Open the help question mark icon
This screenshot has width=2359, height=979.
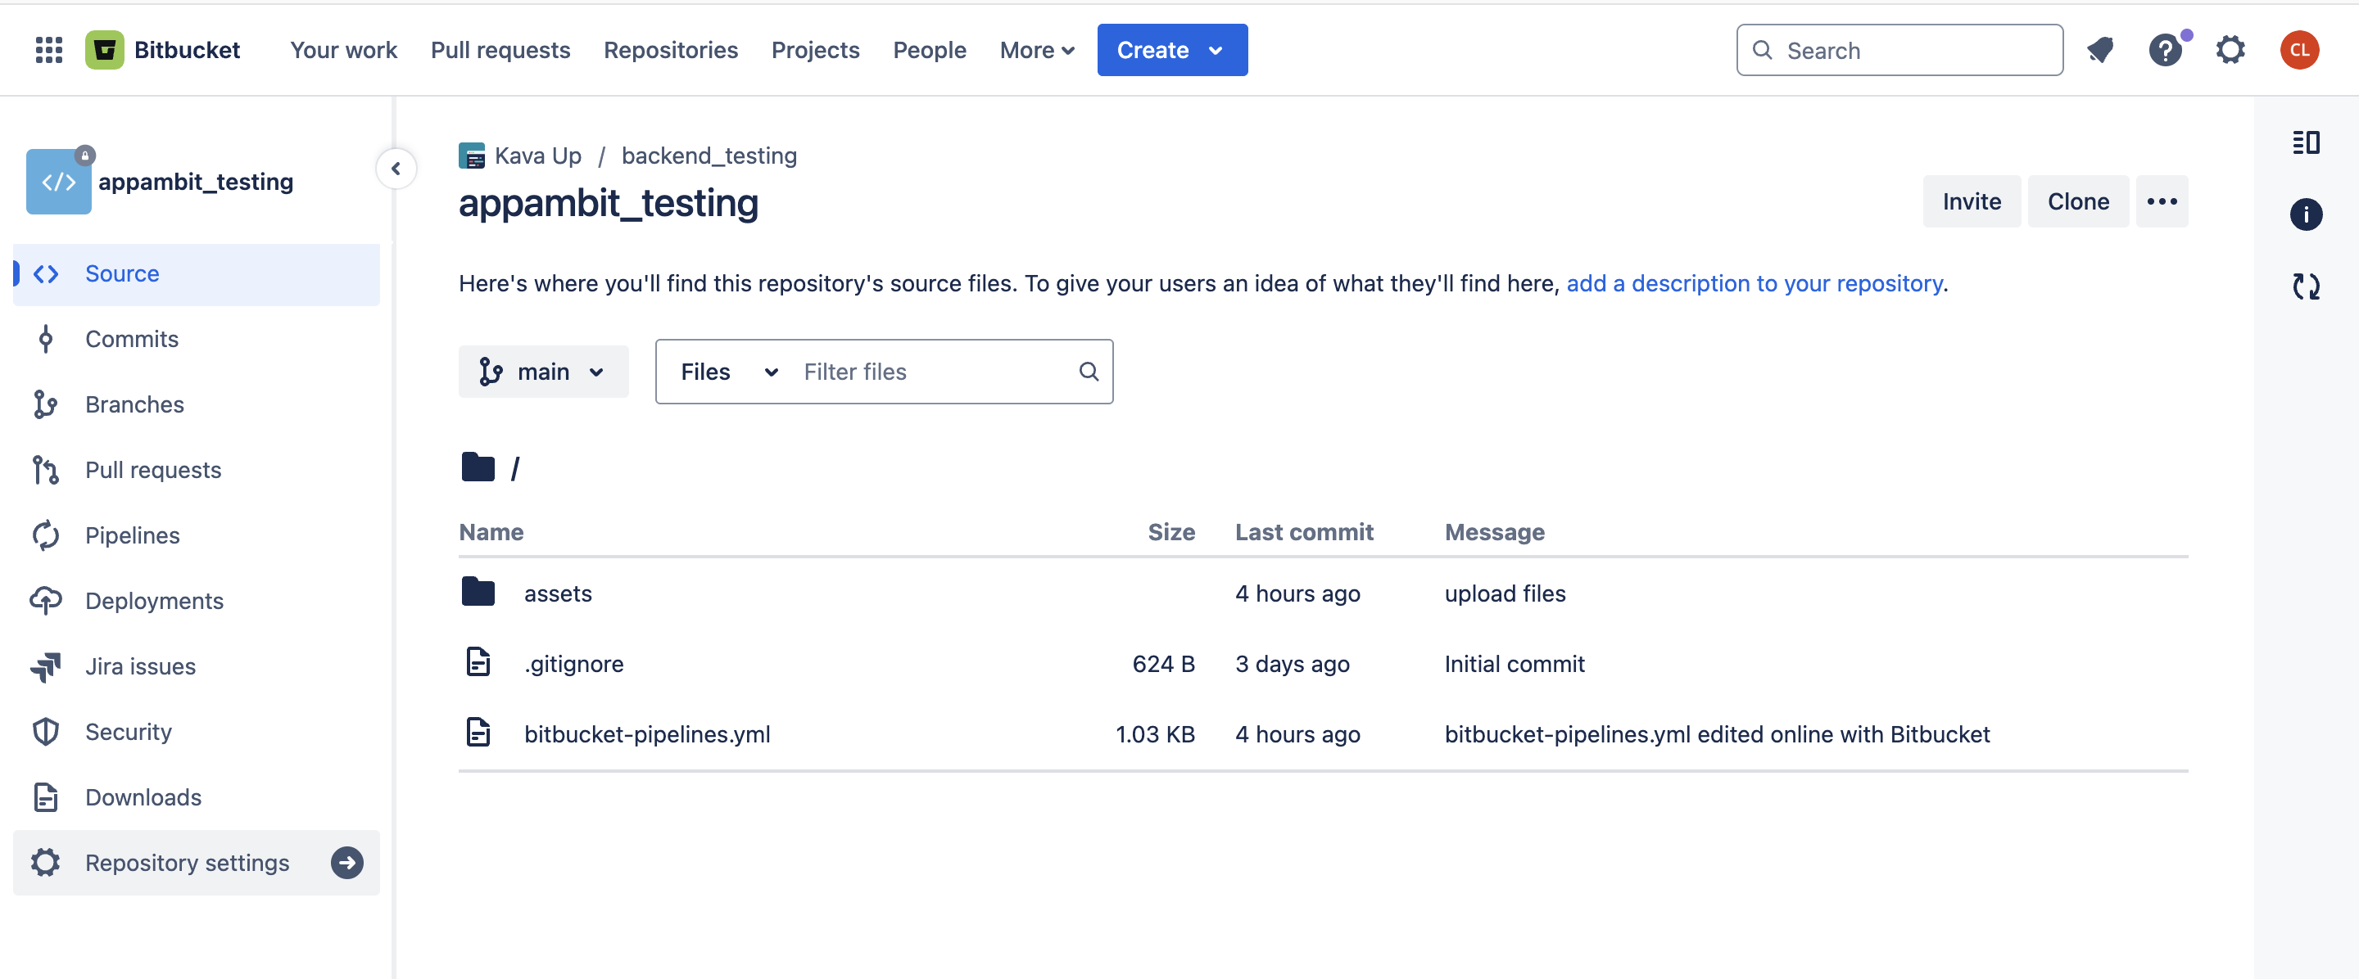click(2165, 50)
